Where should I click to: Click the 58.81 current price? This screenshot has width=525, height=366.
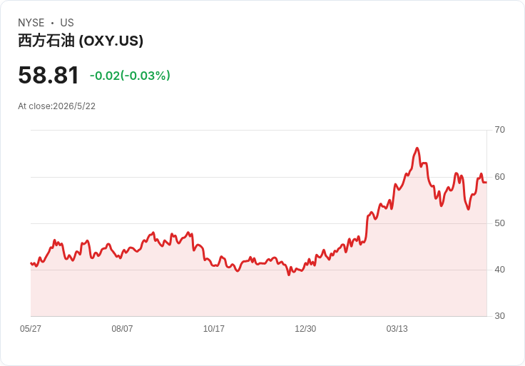[x=49, y=75]
